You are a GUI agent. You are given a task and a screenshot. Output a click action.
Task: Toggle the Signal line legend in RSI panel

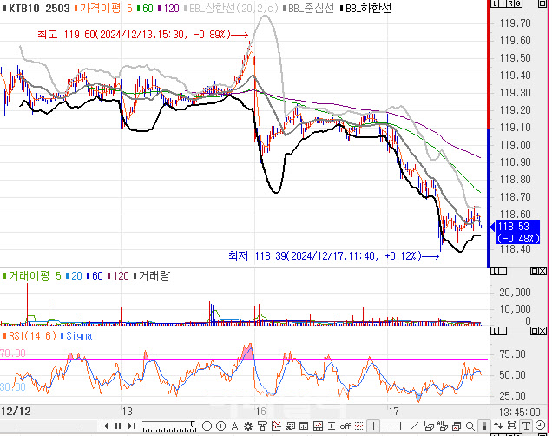point(80,335)
